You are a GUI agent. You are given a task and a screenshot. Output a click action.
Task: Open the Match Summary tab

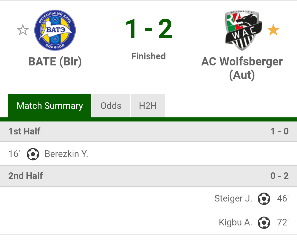[x=50, y=106]
